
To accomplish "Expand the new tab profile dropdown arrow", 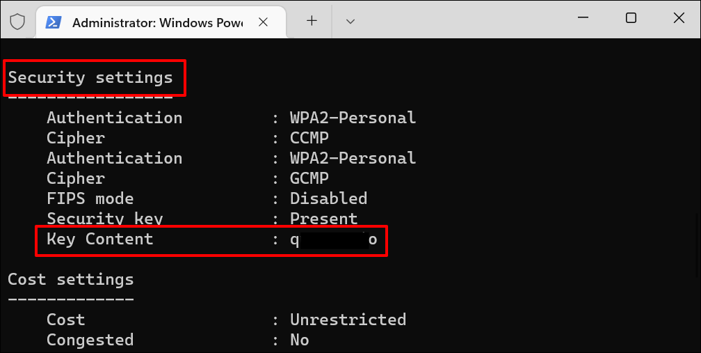I will [350, 22].
